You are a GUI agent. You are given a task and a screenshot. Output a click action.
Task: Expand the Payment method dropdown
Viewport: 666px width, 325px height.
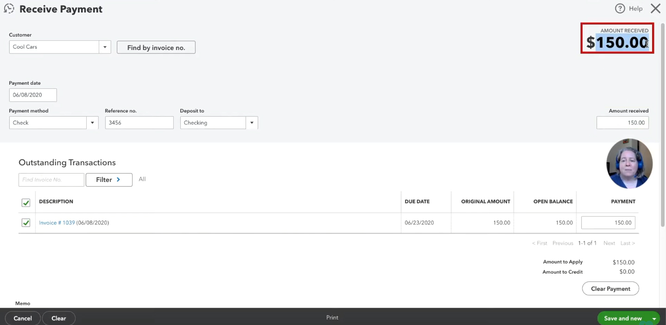click(92, 123)
